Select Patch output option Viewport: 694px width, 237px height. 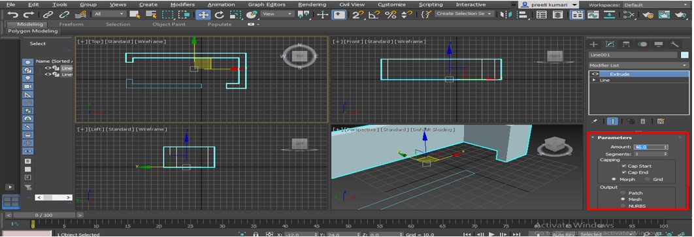pyautogui.click(x=623, y=193)
